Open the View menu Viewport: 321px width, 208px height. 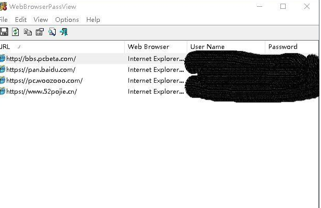pos(41,20)
